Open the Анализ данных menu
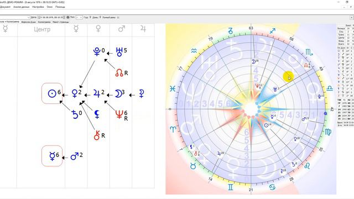This screenshot has width=354, height=199. pyautogui.click(x=21, y=7)
